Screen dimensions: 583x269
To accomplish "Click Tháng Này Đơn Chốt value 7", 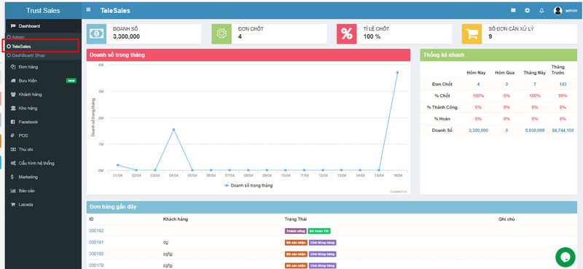I will point(535,85).
